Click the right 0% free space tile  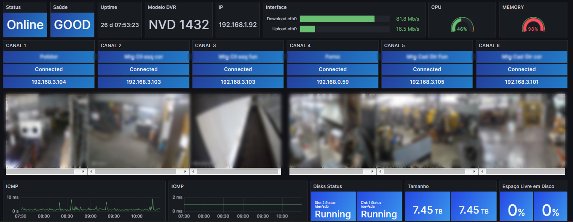click(550, 206)
